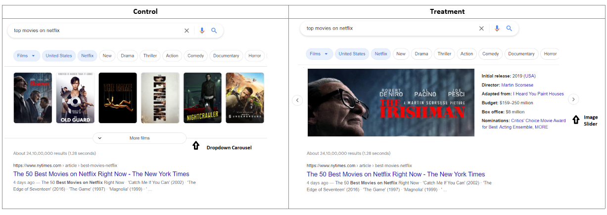607x215 pixels.
Task: Click the I Heard You Paint Houses link
Action: (538, 94)
